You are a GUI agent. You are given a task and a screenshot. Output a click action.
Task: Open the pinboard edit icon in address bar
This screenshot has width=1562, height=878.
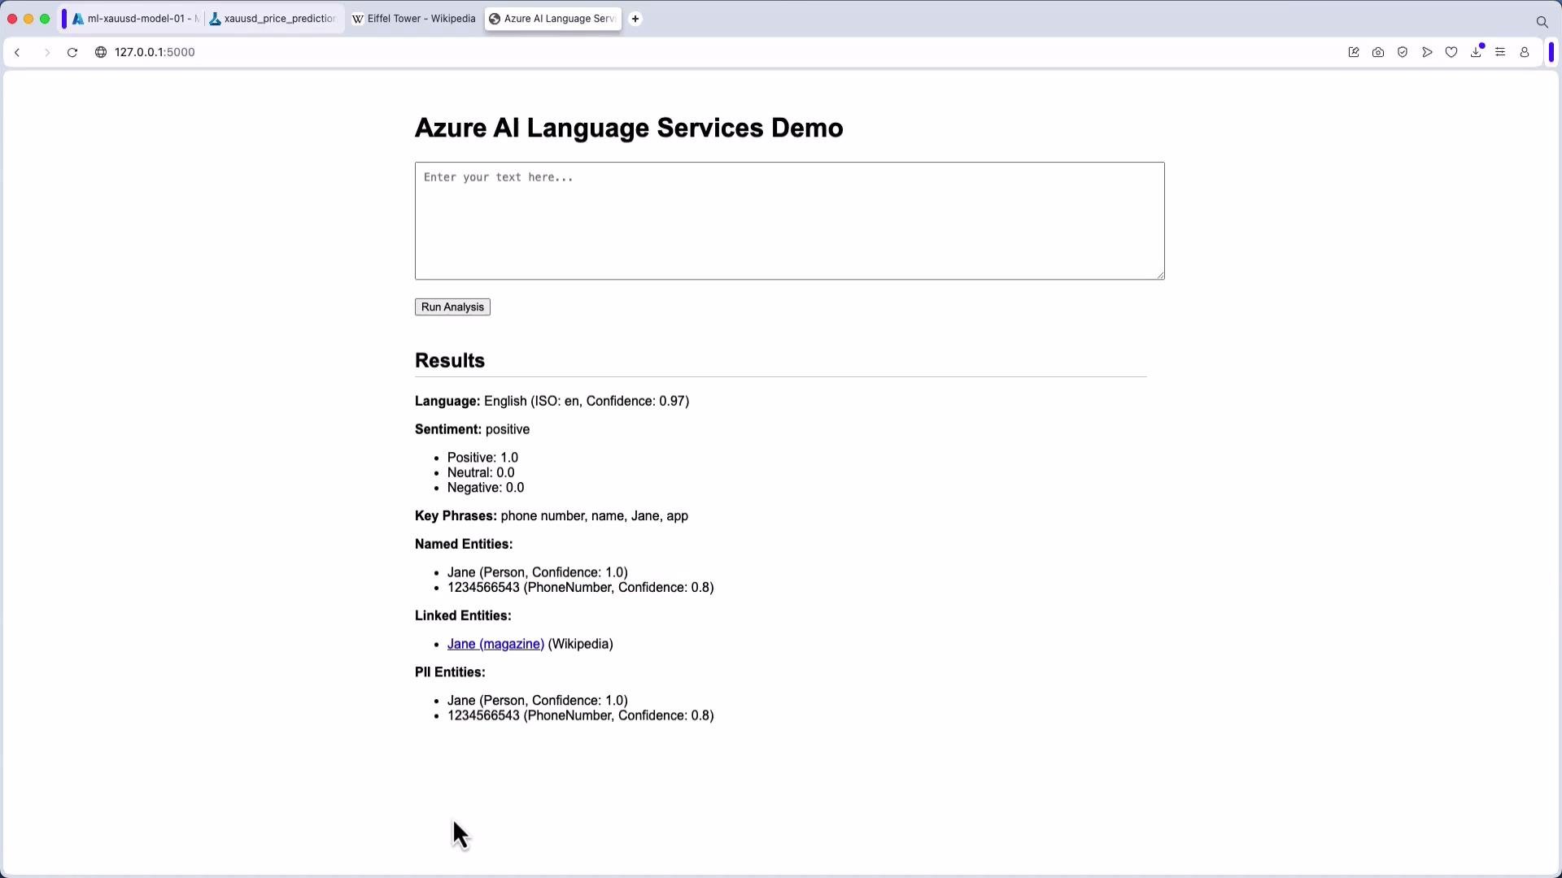coord(1354,52)
